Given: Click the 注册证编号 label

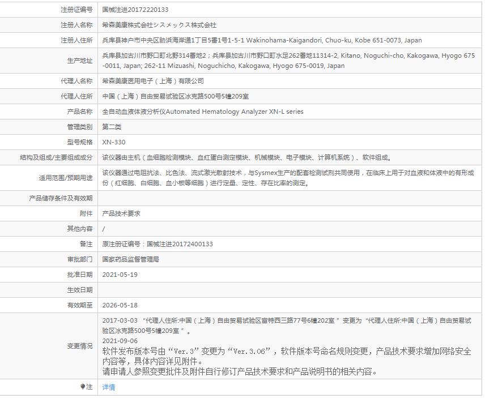Looking at the screenshot, I should click(x=76, y=10).
